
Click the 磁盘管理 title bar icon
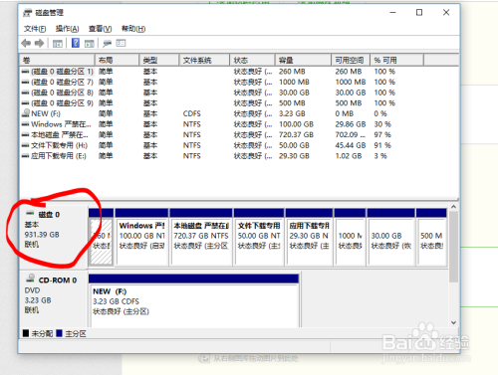pyautogui.click(x=27, y=13)
